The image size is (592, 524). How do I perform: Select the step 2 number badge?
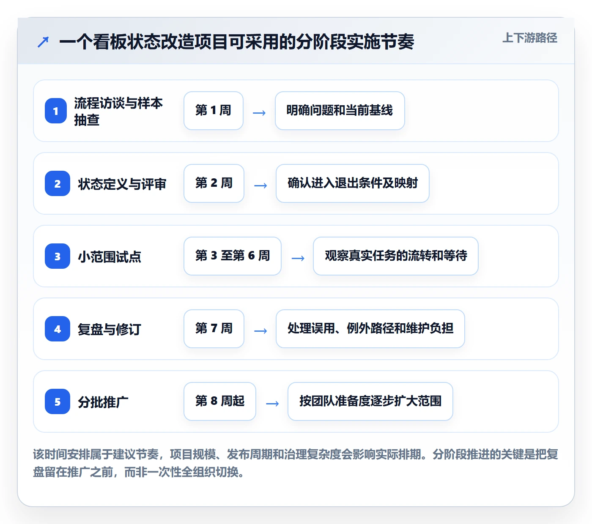pyautogui.click(x=58, y=183)
